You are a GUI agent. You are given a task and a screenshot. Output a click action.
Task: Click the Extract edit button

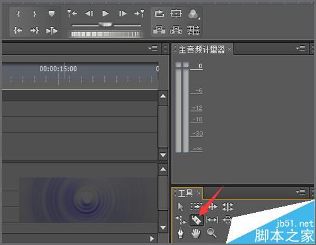coord(176,30)
